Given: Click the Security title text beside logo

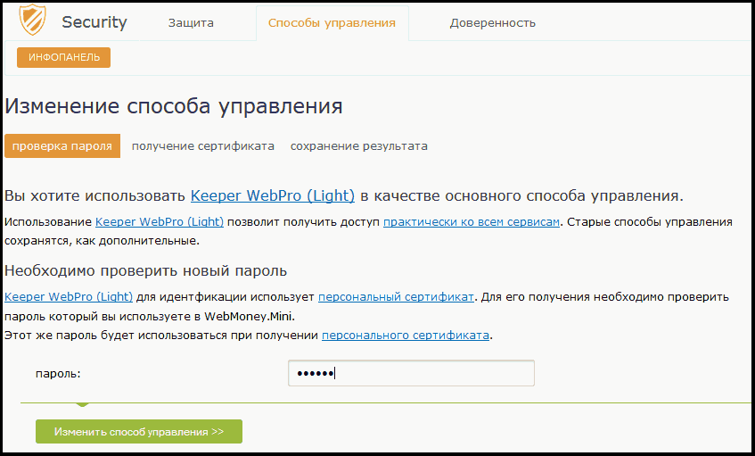Looking at the screenshot, I should pyautogui.click(x=94, y=22).
